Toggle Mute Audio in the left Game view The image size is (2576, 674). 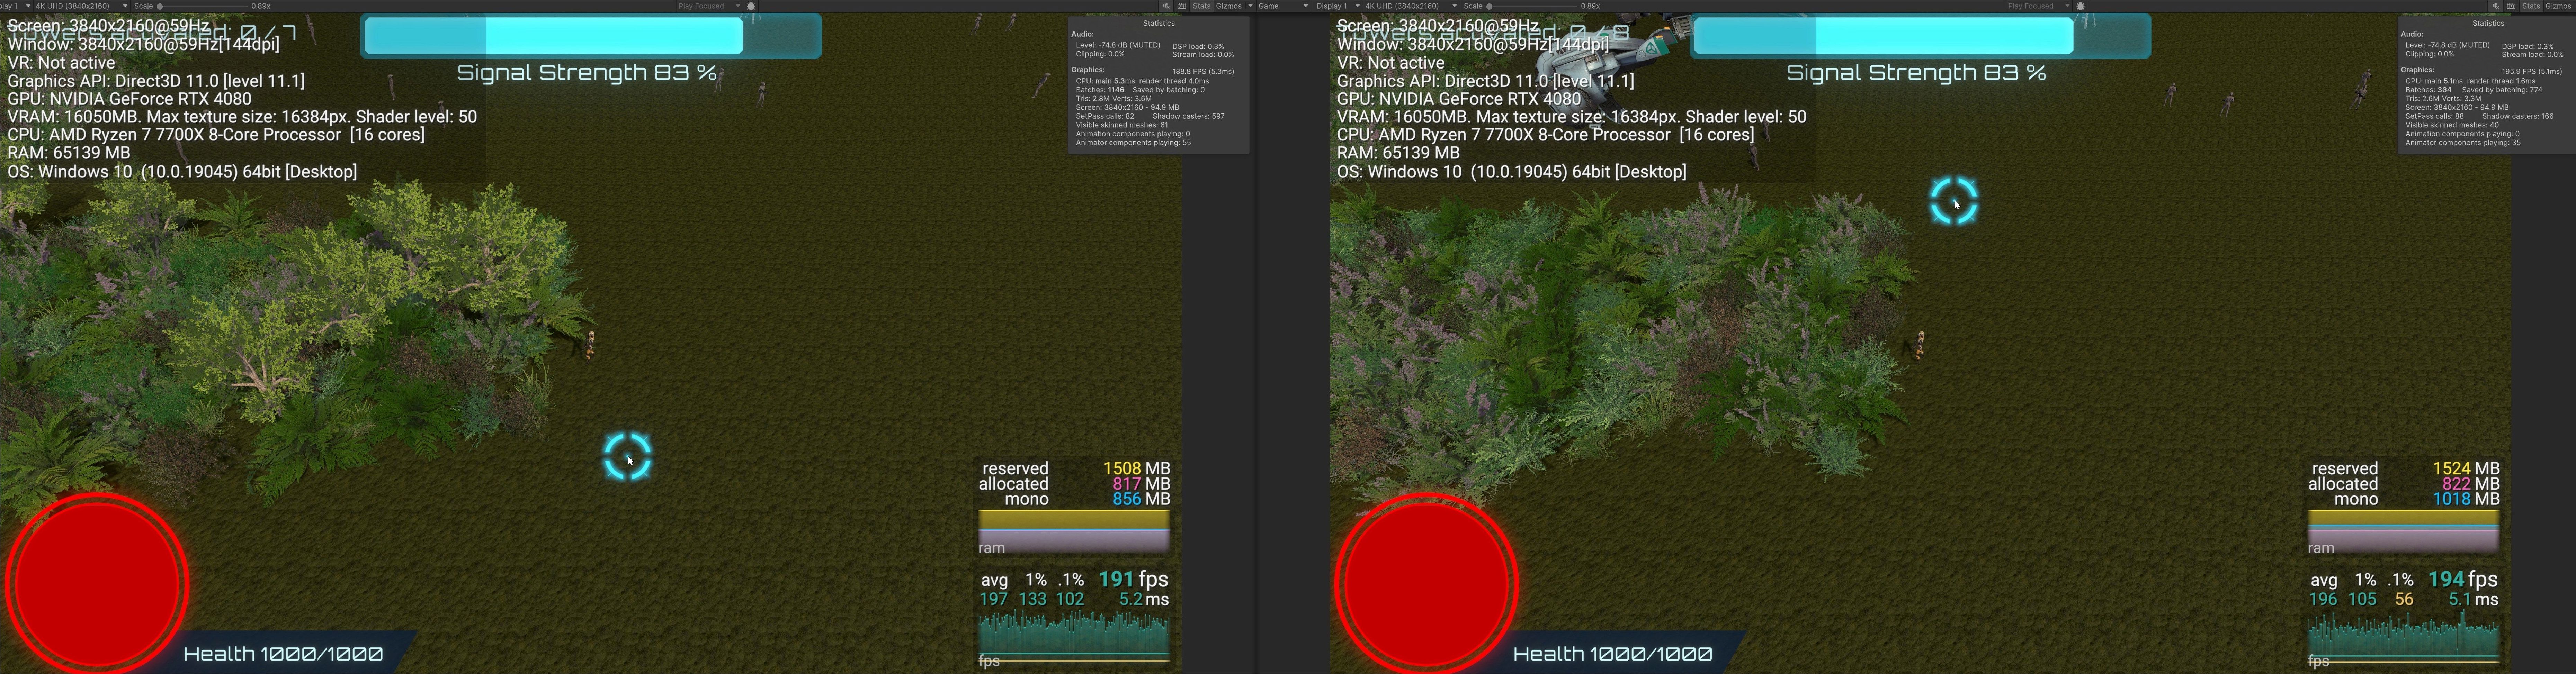point(1166,6)
